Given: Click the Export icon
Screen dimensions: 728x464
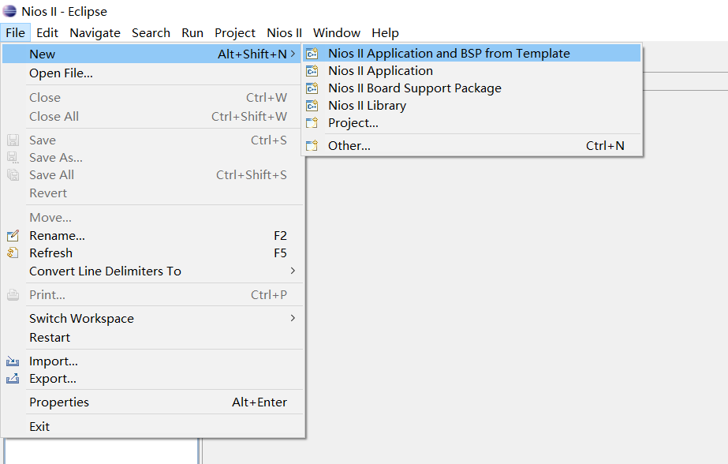Looking at the screenshot, I should (x=13, y=378).
